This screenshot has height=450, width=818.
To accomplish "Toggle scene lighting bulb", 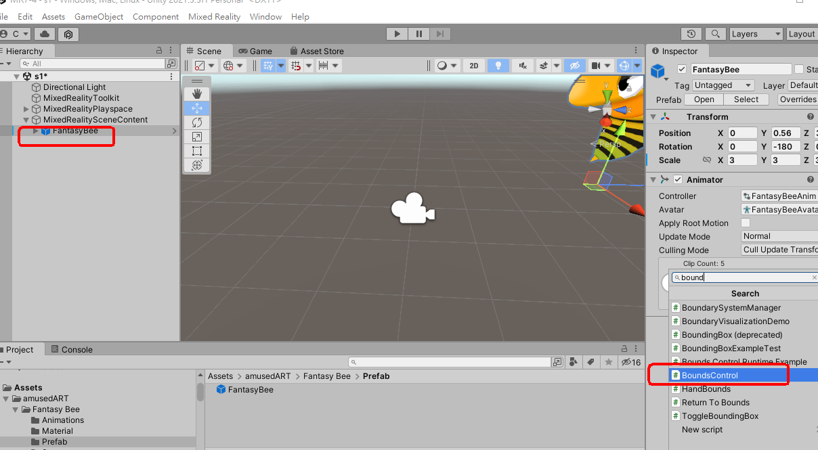I will coord(498,66).
